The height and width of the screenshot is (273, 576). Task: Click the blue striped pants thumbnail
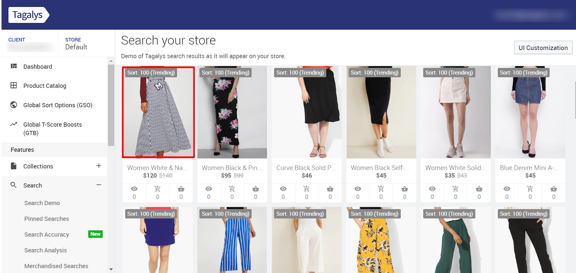pyautogui.click(x=232, y=240)
